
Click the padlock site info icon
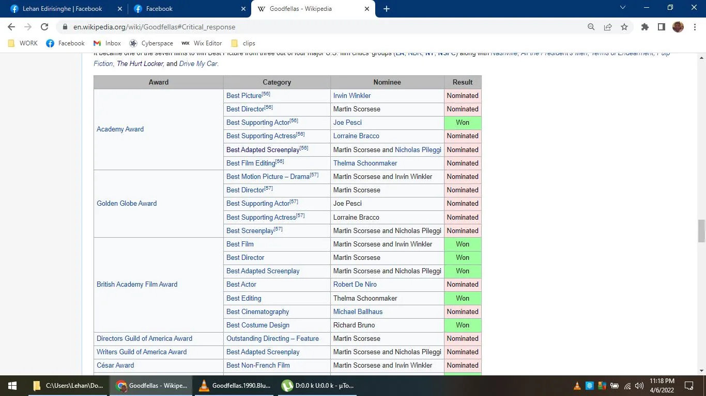click(x=65, y=27)
